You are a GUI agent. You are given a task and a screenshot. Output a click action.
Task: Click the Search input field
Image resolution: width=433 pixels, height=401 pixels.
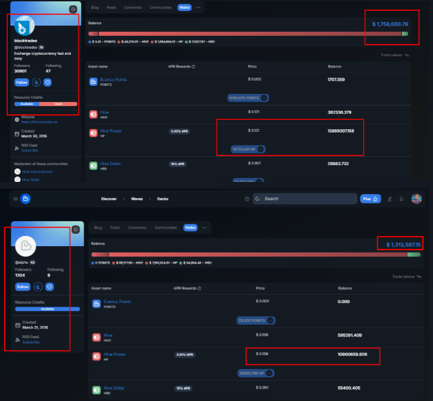pos(308,199)
